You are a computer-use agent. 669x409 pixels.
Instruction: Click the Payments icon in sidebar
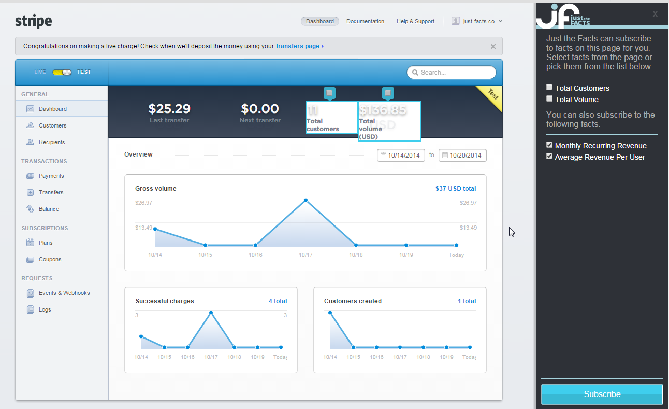30,176
